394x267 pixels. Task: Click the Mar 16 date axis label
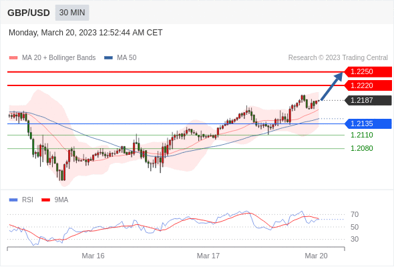coord(93,256)
